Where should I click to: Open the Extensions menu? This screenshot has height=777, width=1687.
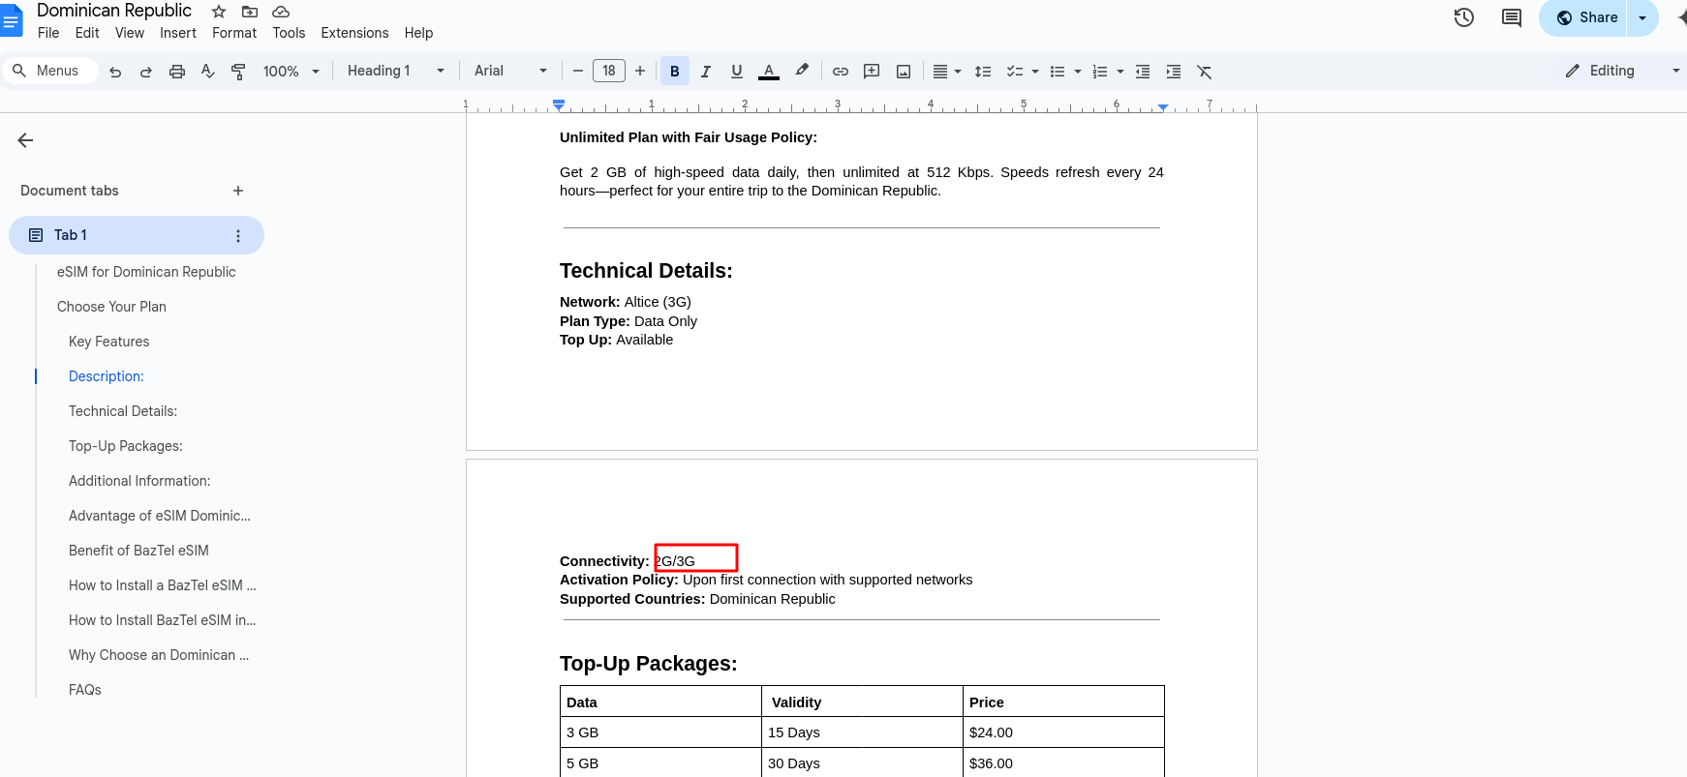(x=354, y=33)
